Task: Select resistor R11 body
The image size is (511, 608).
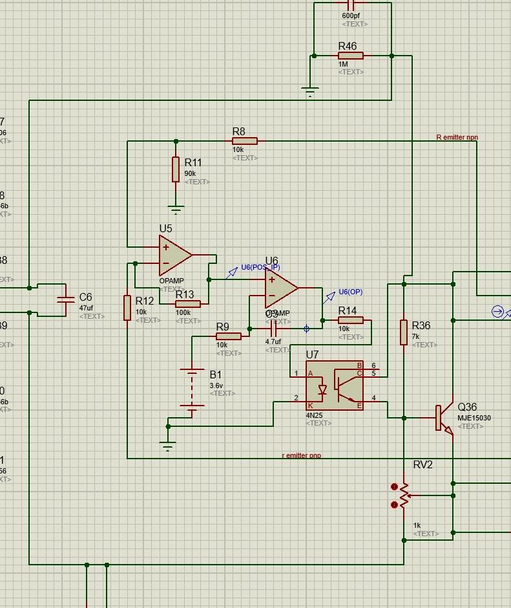Action: [x=176, y=169]
